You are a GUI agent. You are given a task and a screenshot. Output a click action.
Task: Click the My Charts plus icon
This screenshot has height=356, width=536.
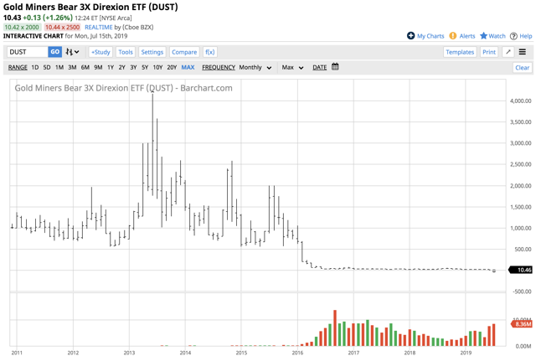point(410,36)
